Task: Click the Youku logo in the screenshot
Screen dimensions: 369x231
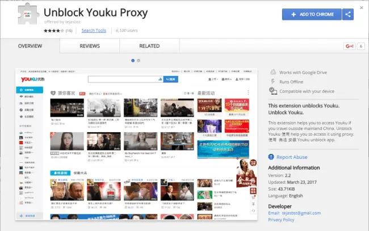Action: click(33, 79)
